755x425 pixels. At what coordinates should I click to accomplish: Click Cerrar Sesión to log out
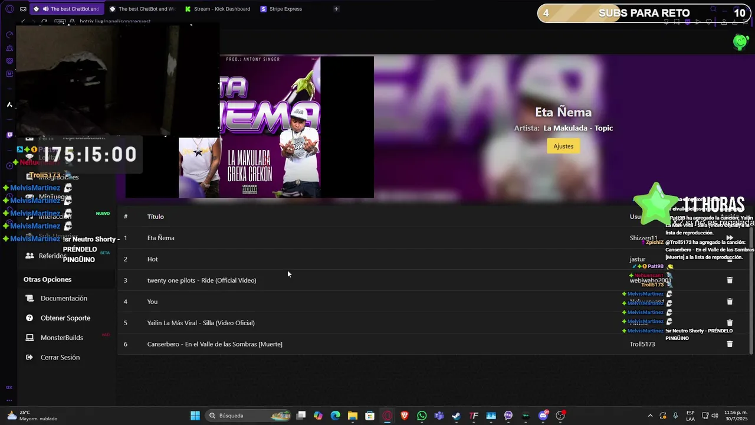[x=60, y=358]
